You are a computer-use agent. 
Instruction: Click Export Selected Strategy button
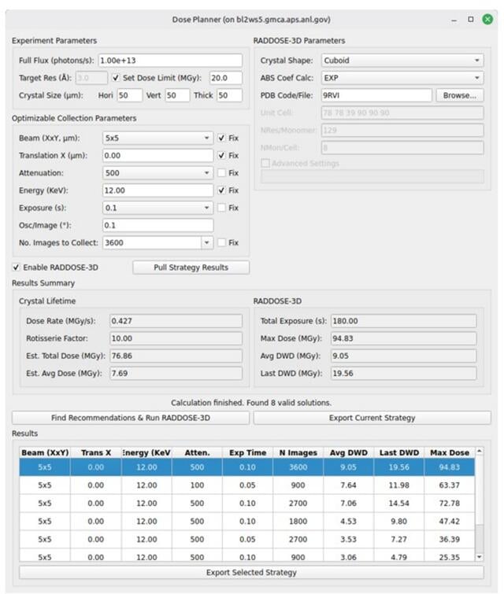[251, 573]
